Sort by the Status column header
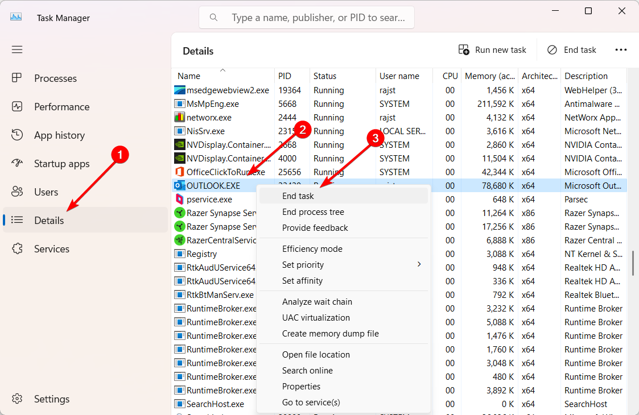 coord(343,76)
